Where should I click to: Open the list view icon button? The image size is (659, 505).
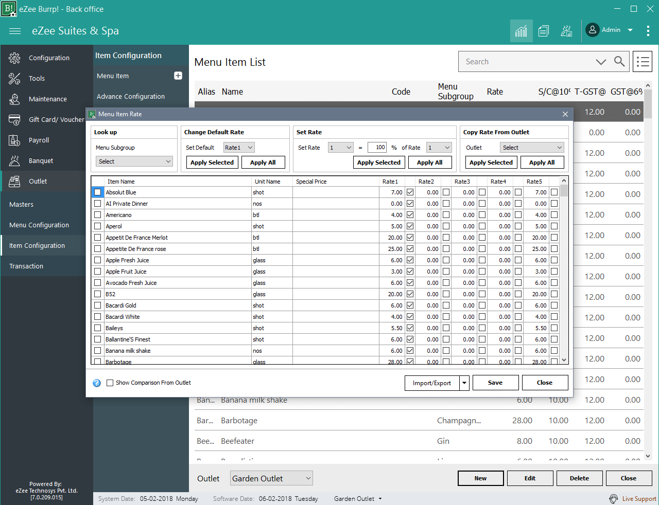[642, 62]
